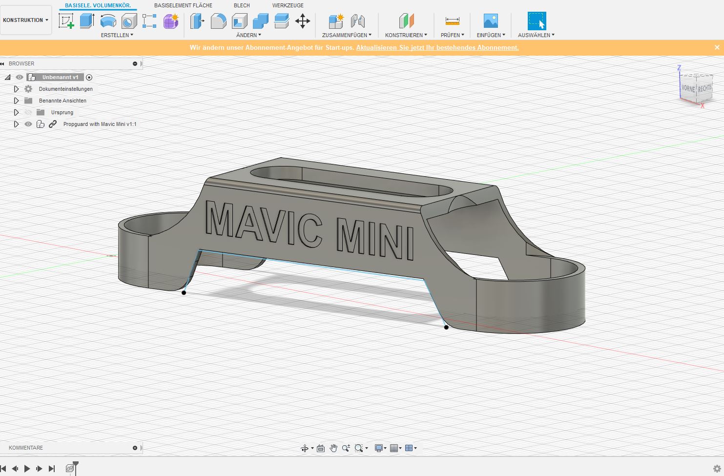Select the Combine tool

tap(260, 21)
